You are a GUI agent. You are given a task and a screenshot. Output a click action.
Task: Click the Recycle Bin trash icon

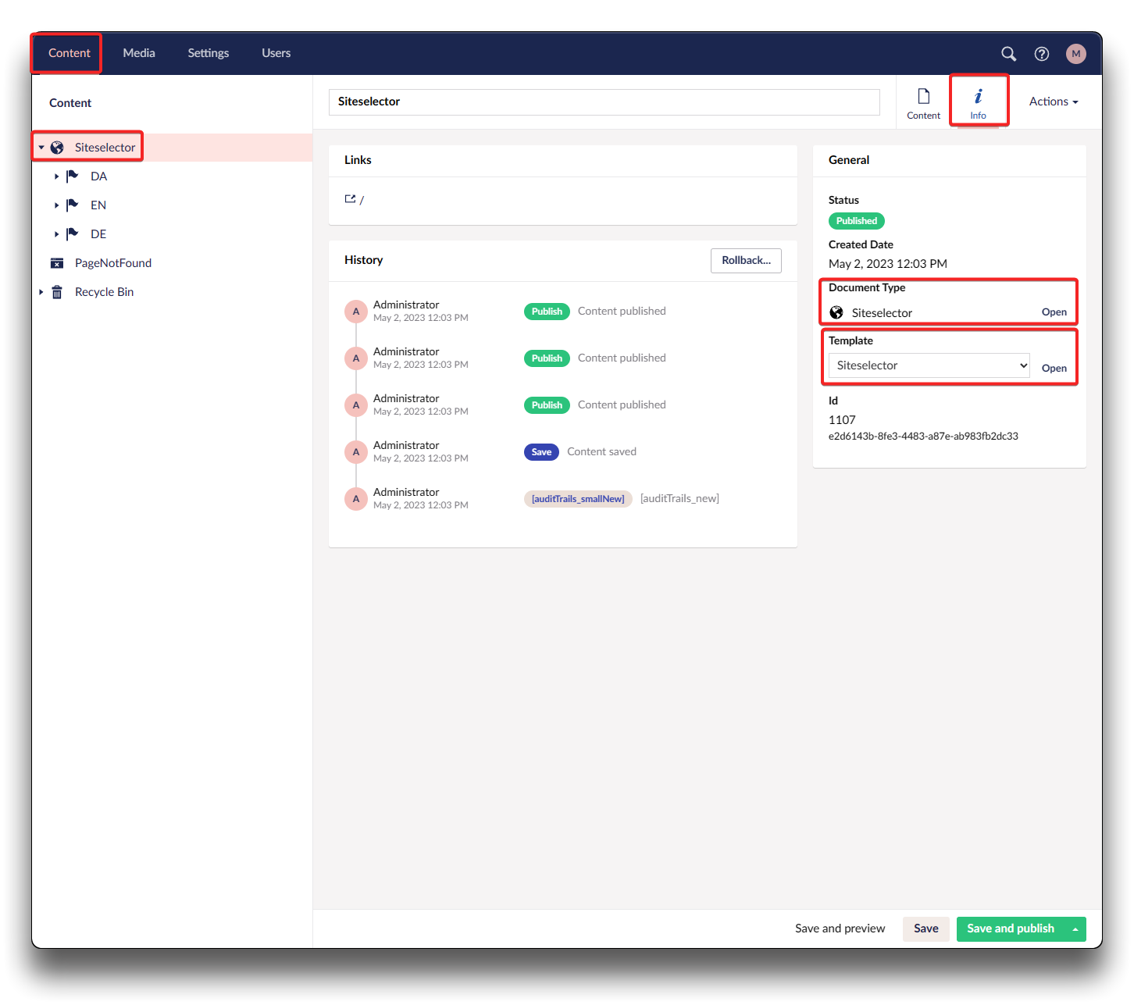click(x=57, y=292)
